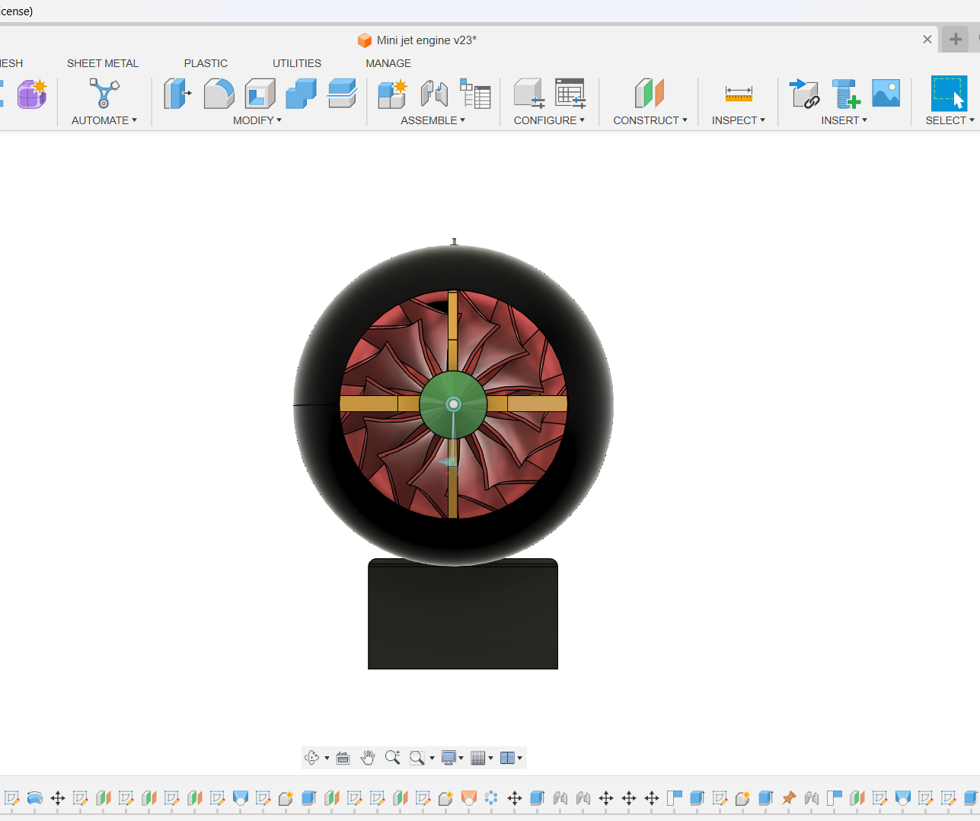
Task: Expand the Viewports dropdown arrow
Action: (519, 759)
